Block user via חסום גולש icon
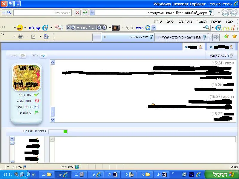Viewport: 239px width, 179px height. tap(36, 101)
